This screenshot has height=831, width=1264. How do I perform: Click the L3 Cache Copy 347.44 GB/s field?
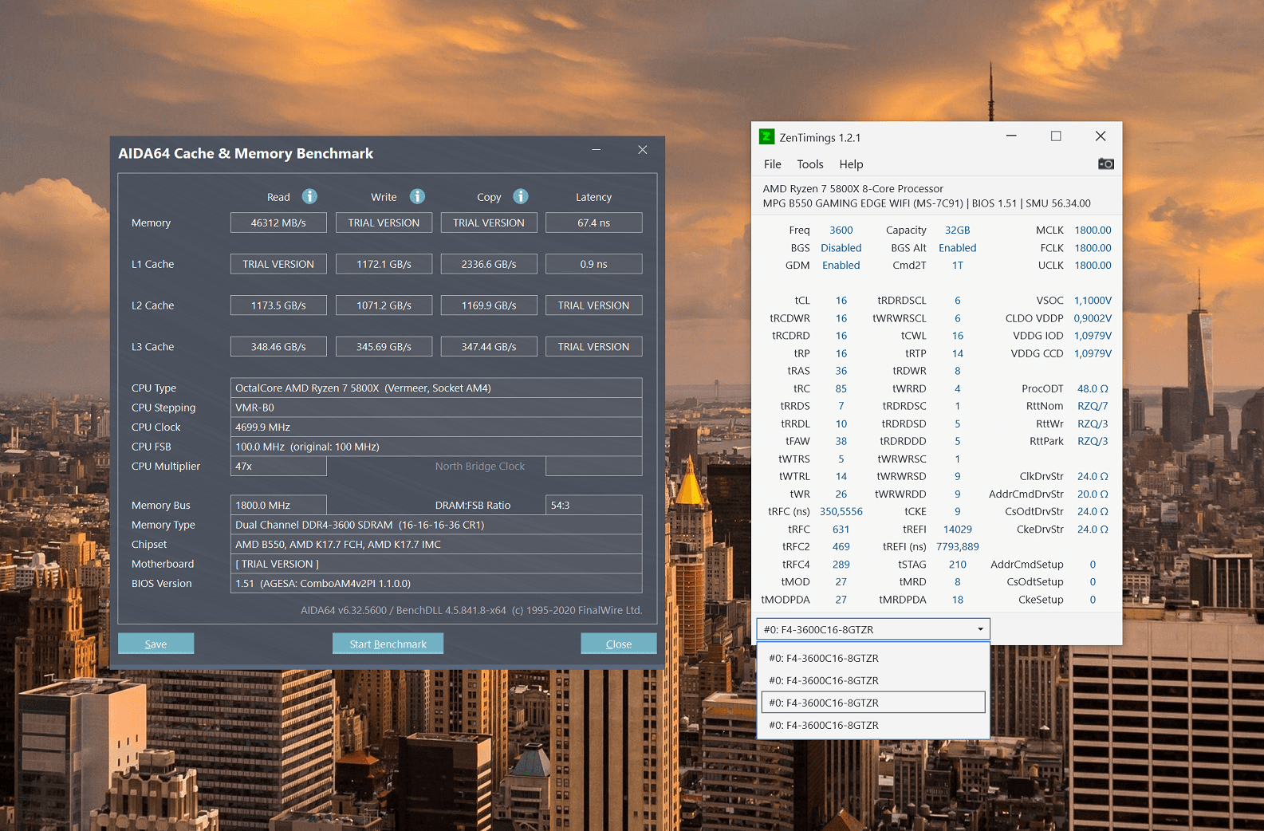(489, 347)
